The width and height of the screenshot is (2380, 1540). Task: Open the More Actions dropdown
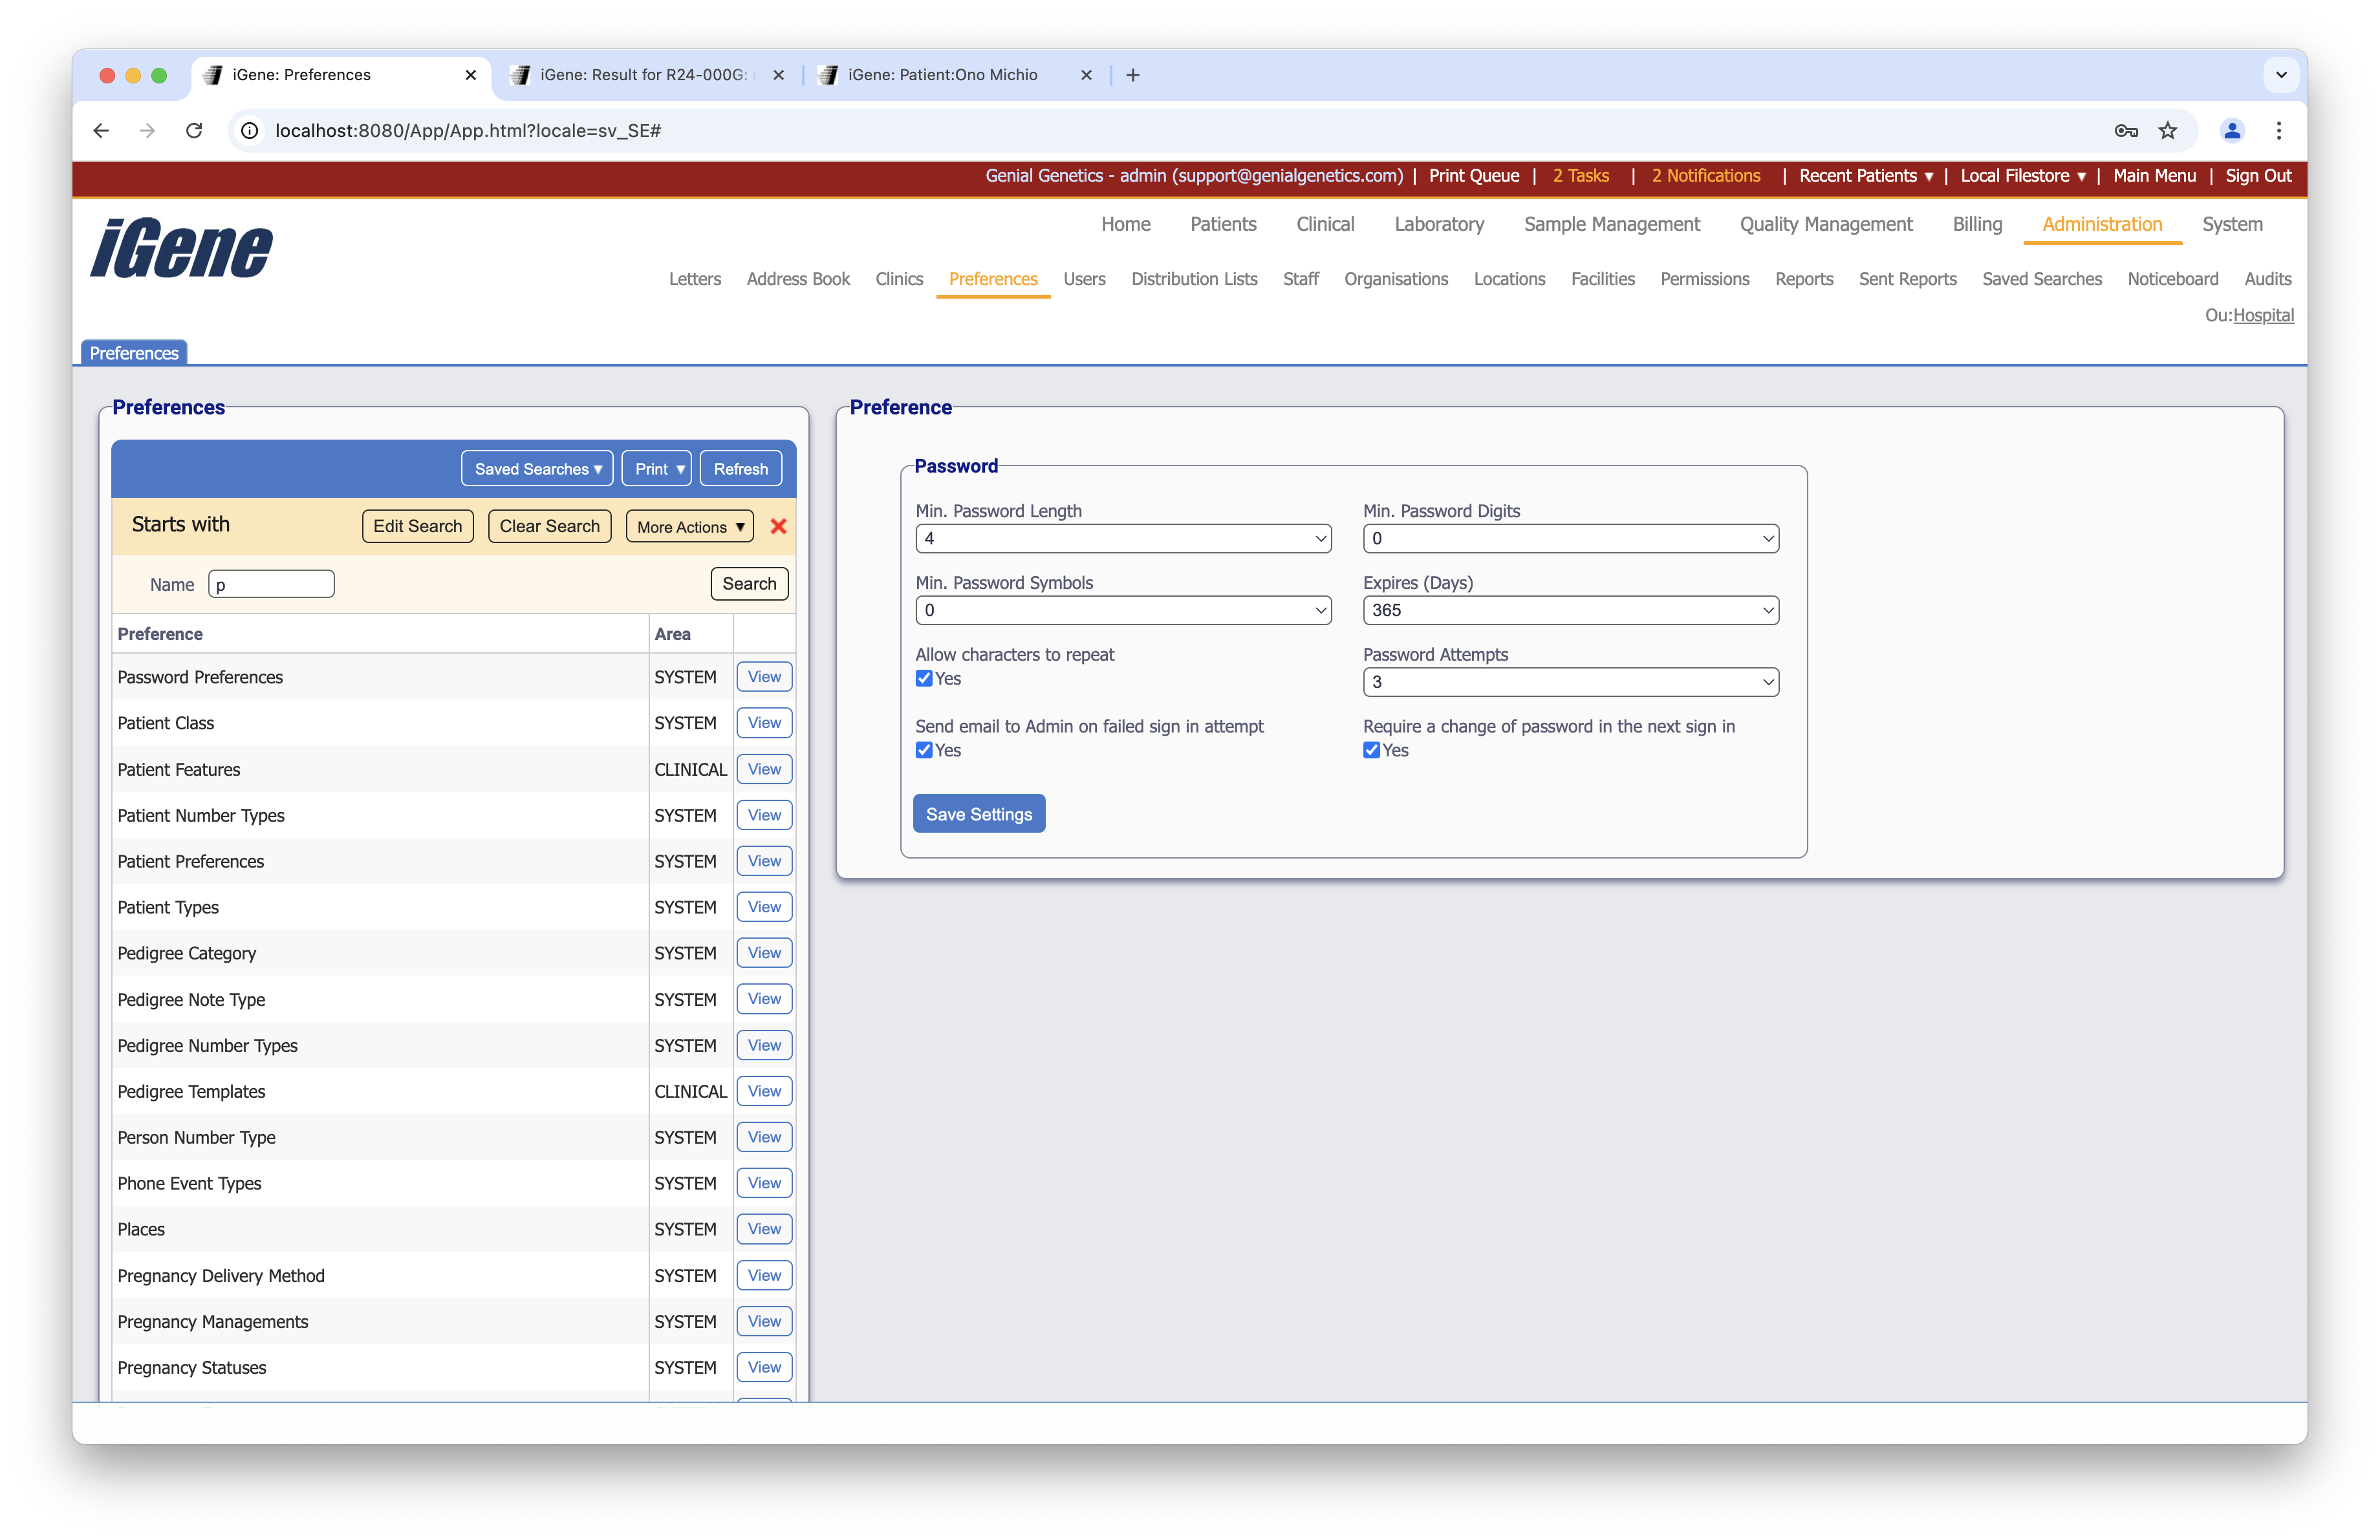(x=689, y=527)
